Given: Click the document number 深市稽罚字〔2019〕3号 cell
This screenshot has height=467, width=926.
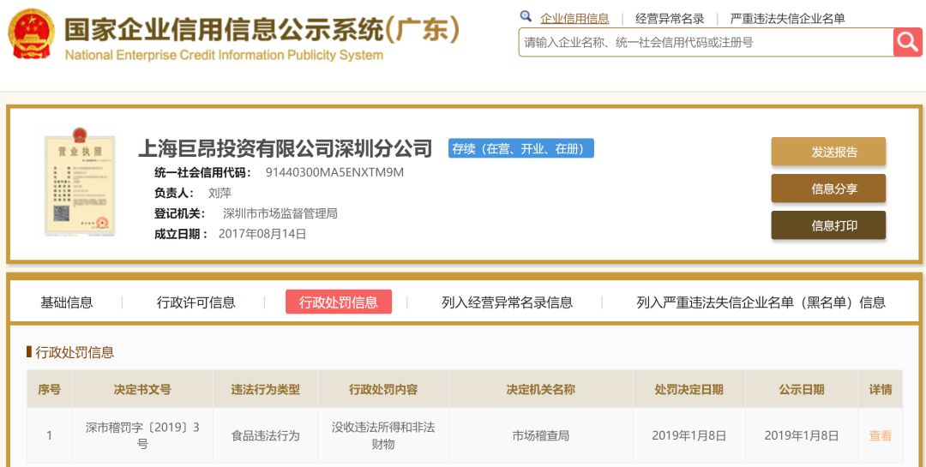Looking at the screenshot, I should tap(142, 435).
